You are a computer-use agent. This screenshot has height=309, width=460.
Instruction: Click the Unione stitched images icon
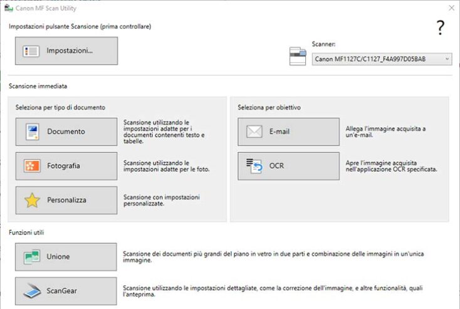pos(32,257)
